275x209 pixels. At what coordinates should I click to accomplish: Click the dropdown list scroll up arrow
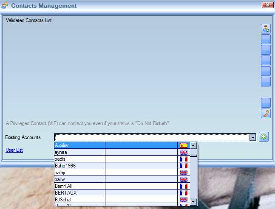193,145
